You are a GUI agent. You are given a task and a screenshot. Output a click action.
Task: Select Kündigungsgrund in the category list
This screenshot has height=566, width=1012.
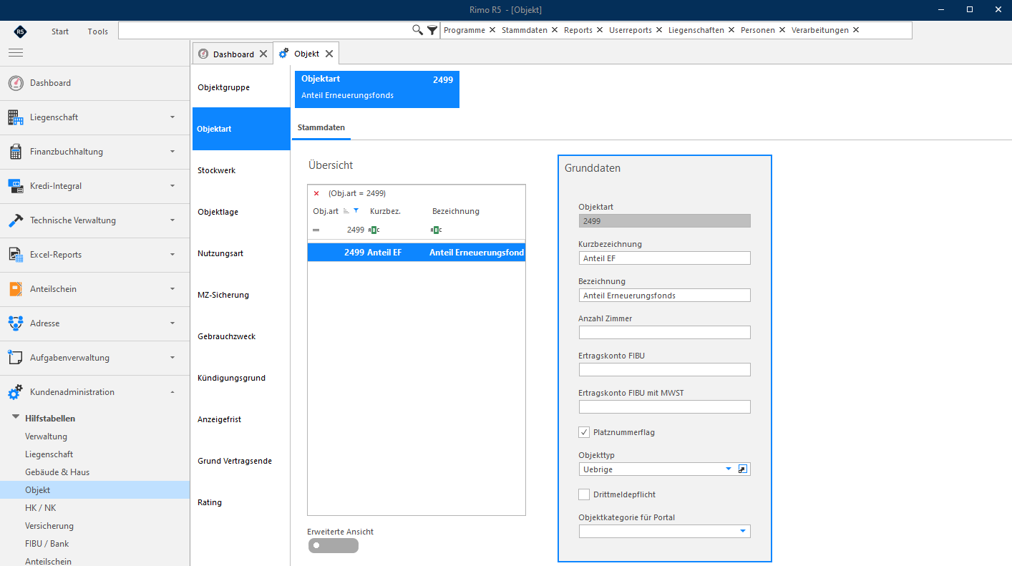coord(241,378)
